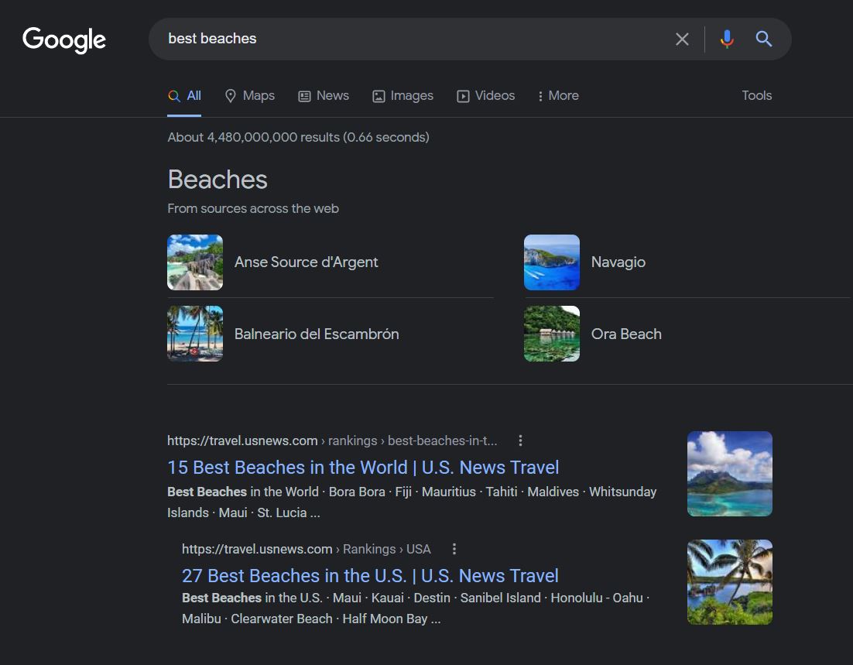This screenshot has width=853, height=665.
Task: Open three-dot menu for best-beaches-in-t... result
Action: (521, 440)
